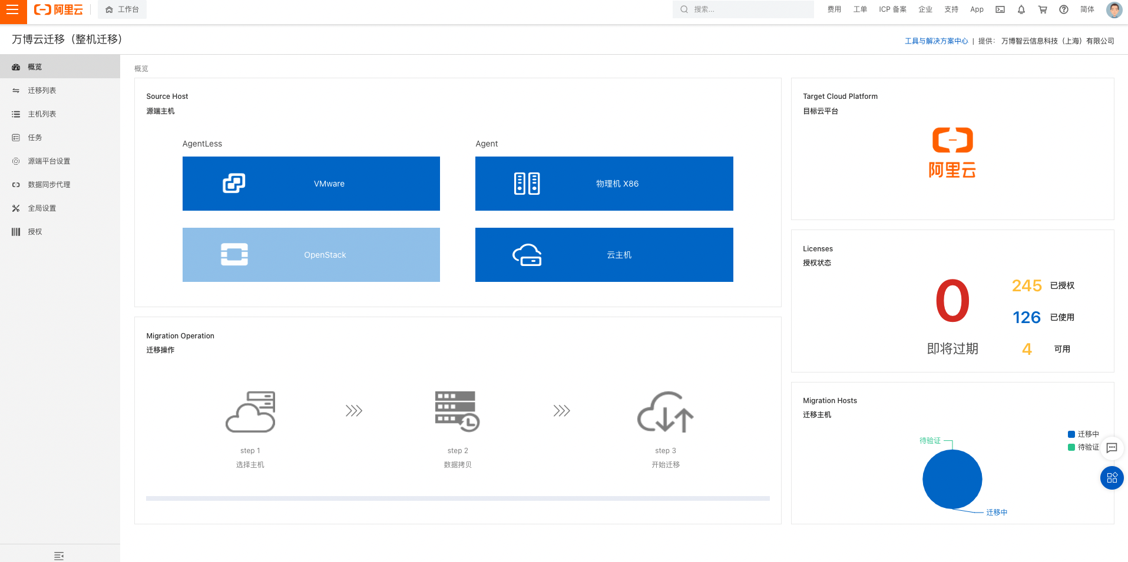Click the search input field
Viewport: 1128px width, 562px height.
tap(743, 9)
